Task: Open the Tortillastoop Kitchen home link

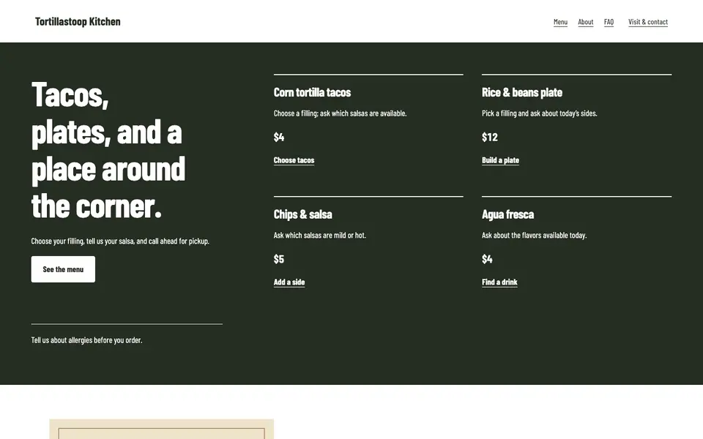Action: click(78, 21)
